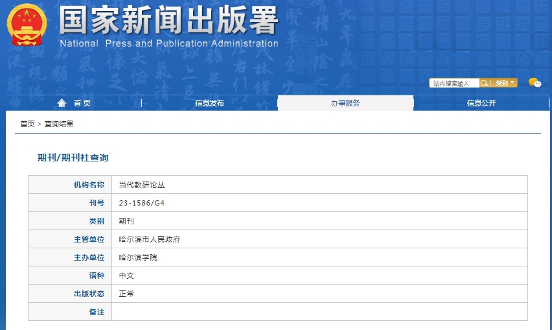
Task: Switch to the 办事服务 tab
Action: click(345, 103)
